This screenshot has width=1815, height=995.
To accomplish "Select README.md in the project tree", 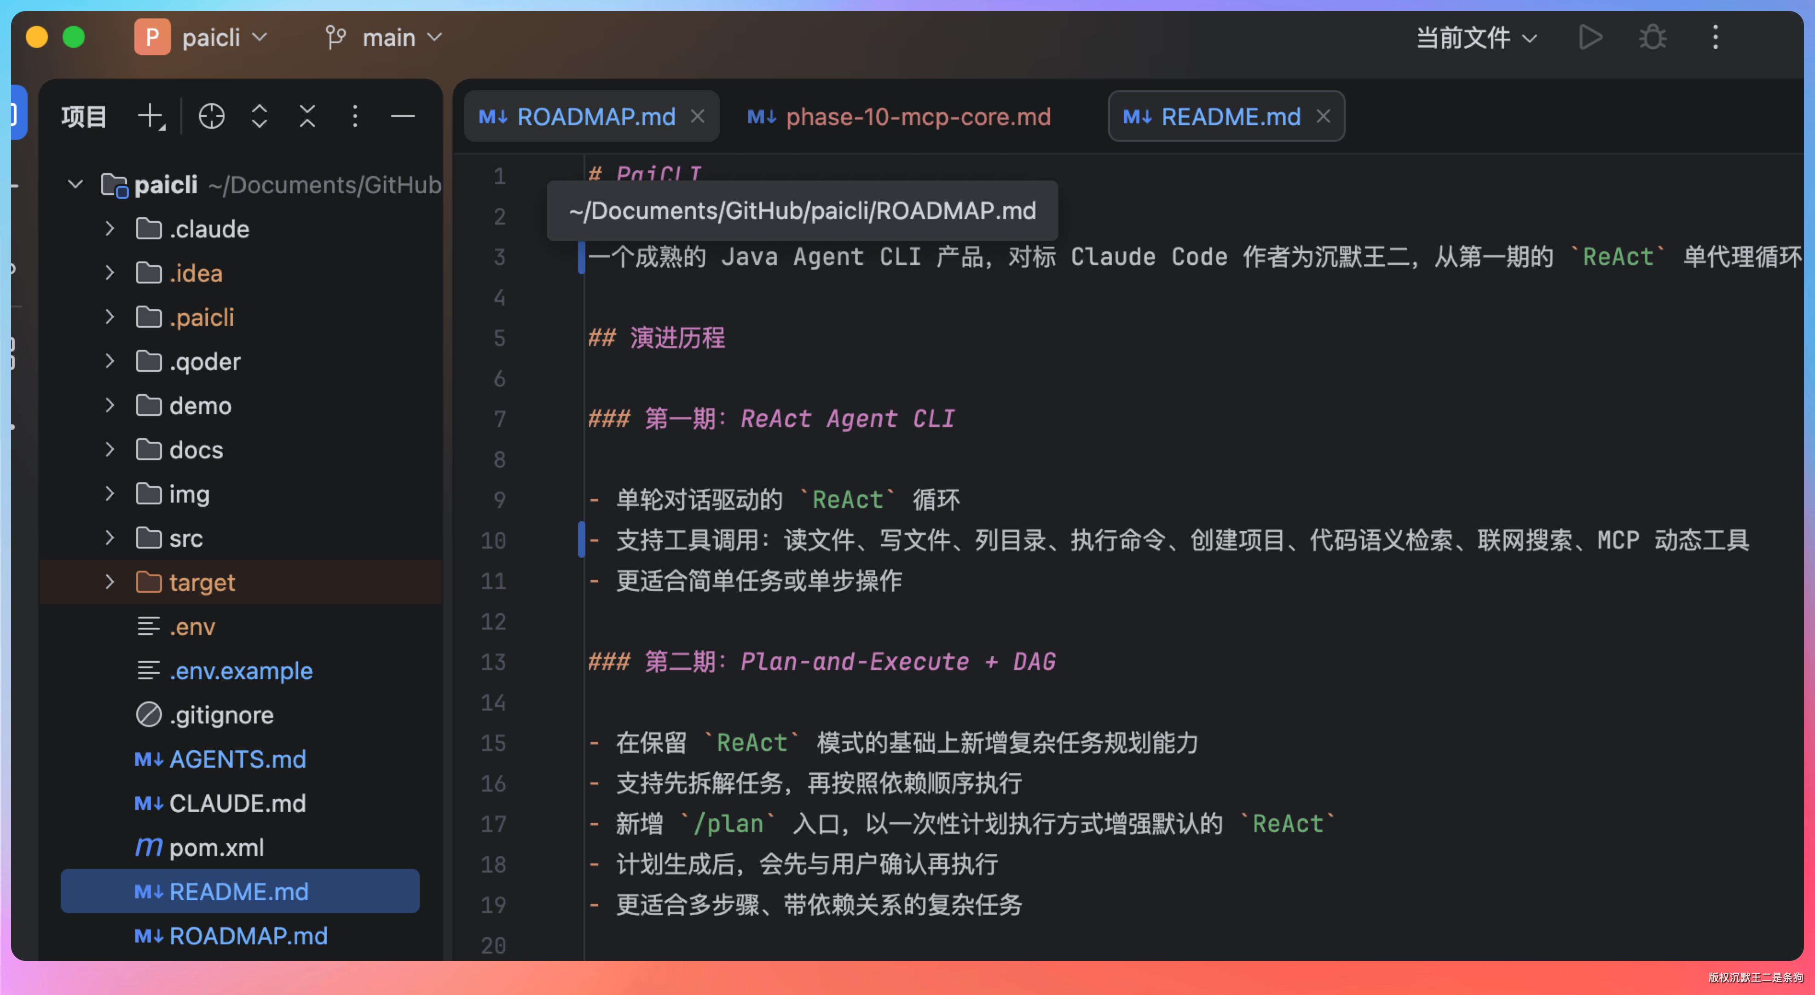I will (x=240, y=891).
